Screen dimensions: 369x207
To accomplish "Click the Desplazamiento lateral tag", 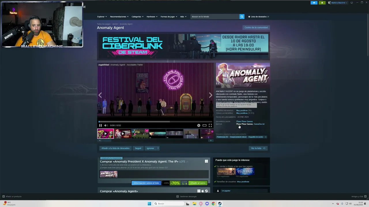I will click(x=238, y=137).
